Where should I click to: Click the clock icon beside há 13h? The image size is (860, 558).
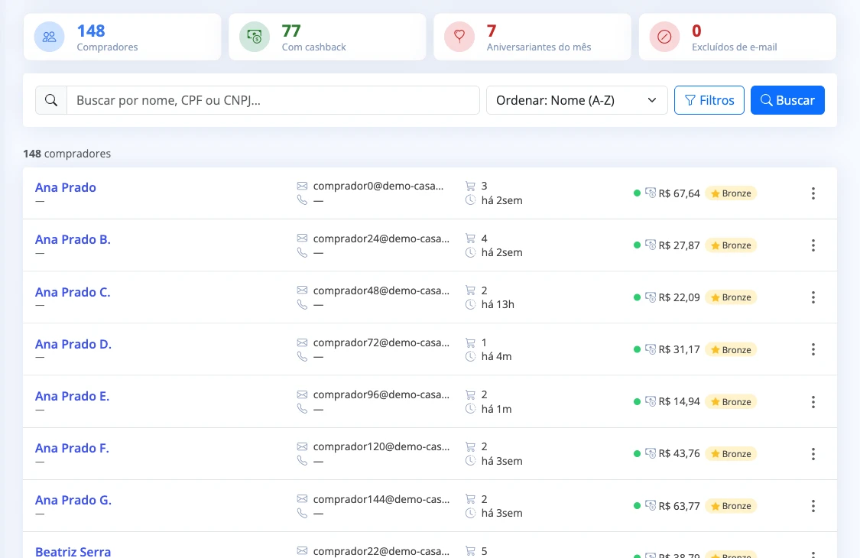pos(470,304)
